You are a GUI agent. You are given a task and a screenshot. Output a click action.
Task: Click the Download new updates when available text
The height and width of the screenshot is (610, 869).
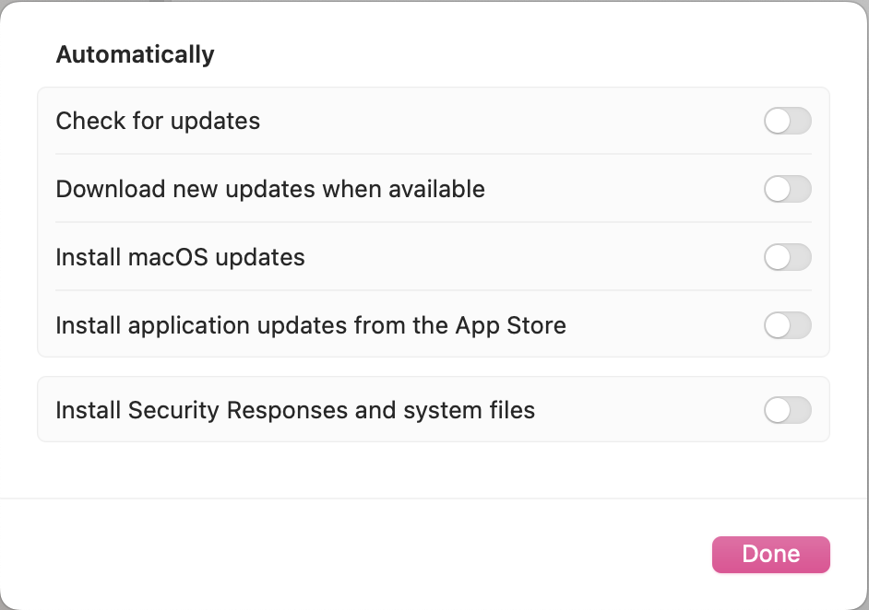pos(270,189)
